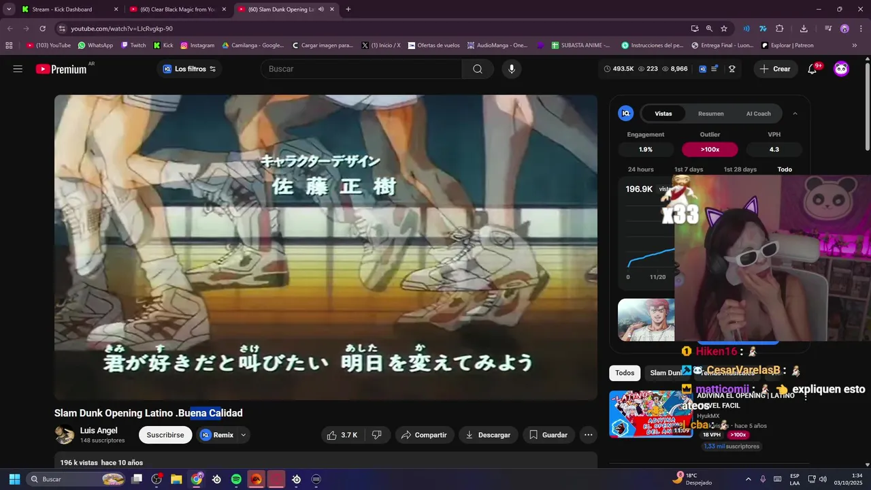Click into the YouTube Buscar search field
Viewport: 871px width, 490px height.
361,69
